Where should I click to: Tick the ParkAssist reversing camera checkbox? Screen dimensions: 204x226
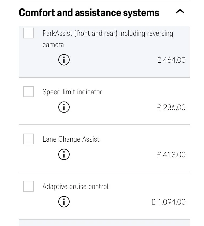pyautogui.click(x=28, y=33)
